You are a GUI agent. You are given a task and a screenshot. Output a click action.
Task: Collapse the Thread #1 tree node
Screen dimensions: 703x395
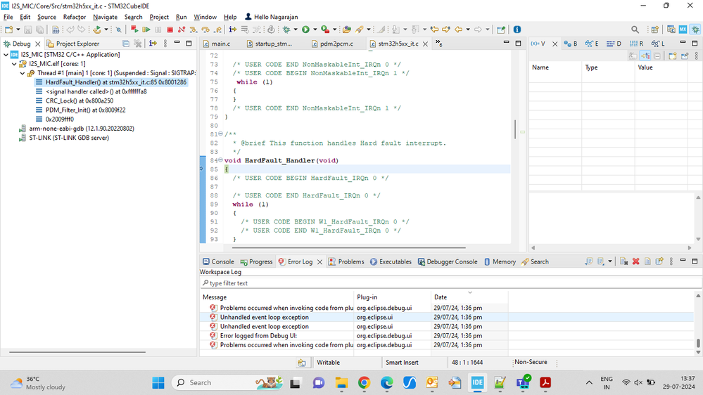click(x=23, y=73)
